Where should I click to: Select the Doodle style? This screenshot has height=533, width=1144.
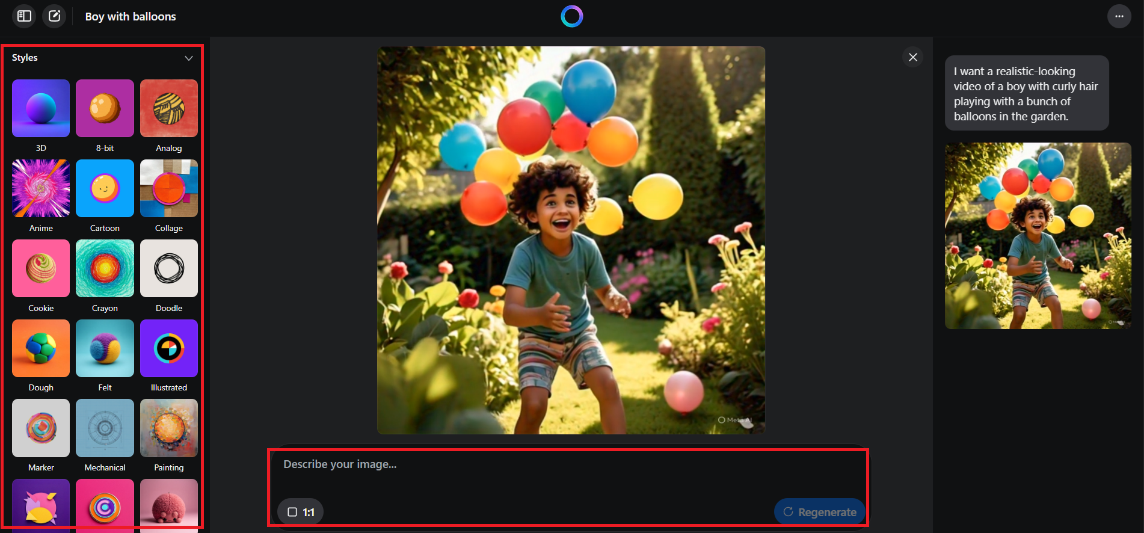(169, 268)
